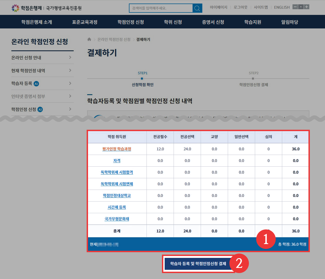The height and width of the screenshot is (279, 325).
Task: Open the 학점인정 신청 top menu
Action: [131, 22]
